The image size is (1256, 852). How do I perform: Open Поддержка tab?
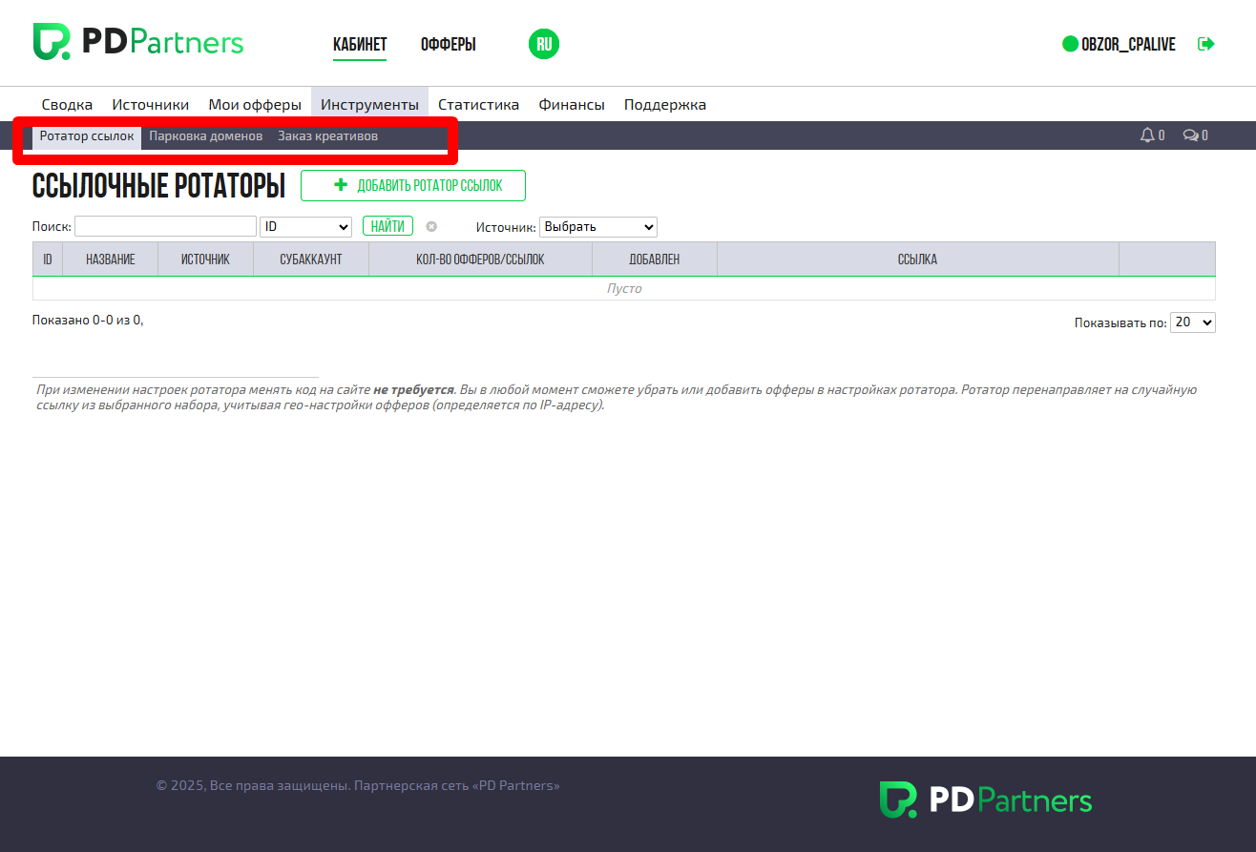665,105
